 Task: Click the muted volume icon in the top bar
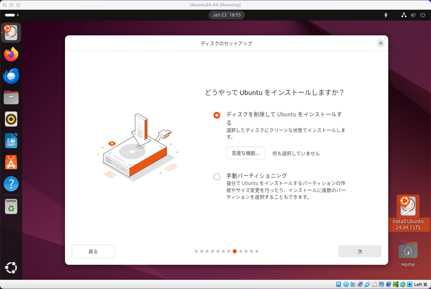(x=413, y=15)
